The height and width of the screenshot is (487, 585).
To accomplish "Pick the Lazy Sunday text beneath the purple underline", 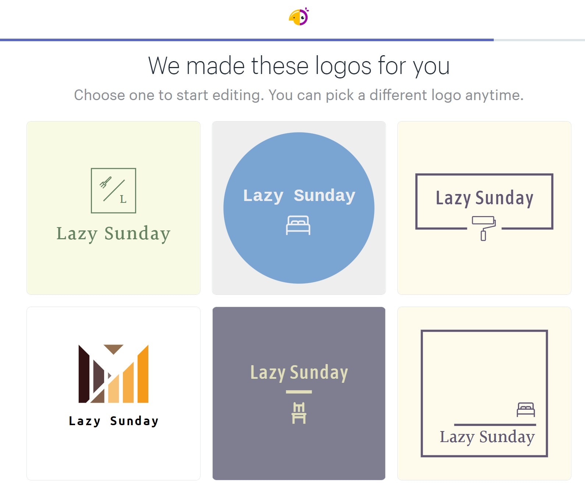I will coord(487,437).
